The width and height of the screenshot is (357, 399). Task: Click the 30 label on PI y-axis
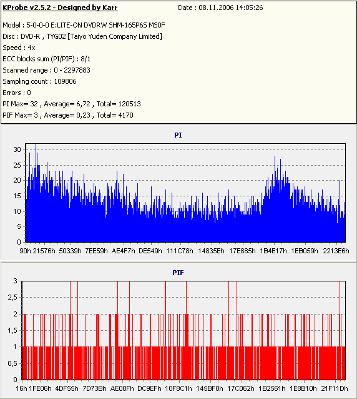pos(17,149)
